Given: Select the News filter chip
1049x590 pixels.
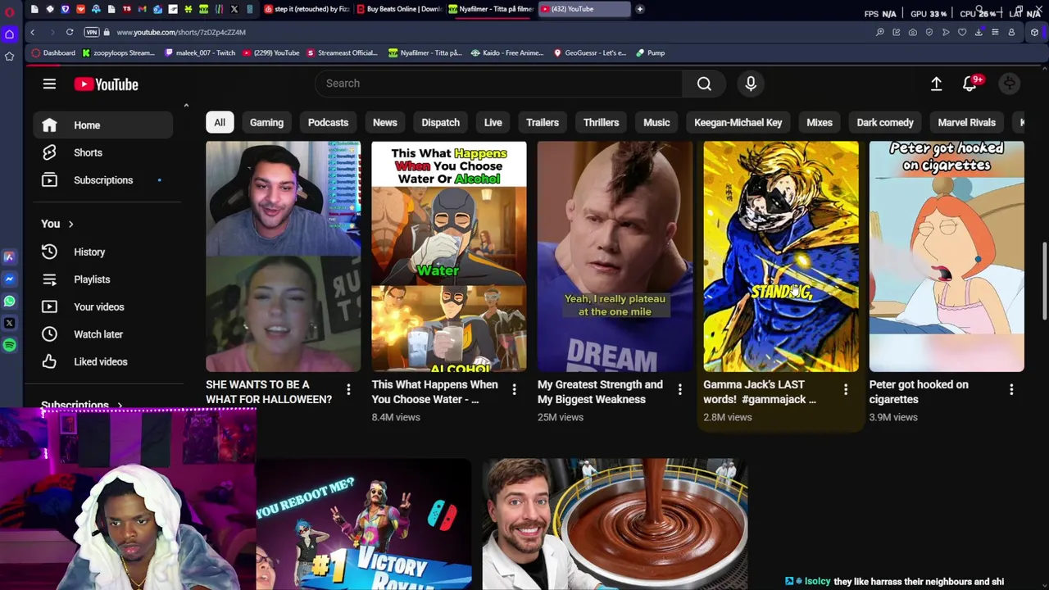Looking at the screenshot, I should click(385, 122).
